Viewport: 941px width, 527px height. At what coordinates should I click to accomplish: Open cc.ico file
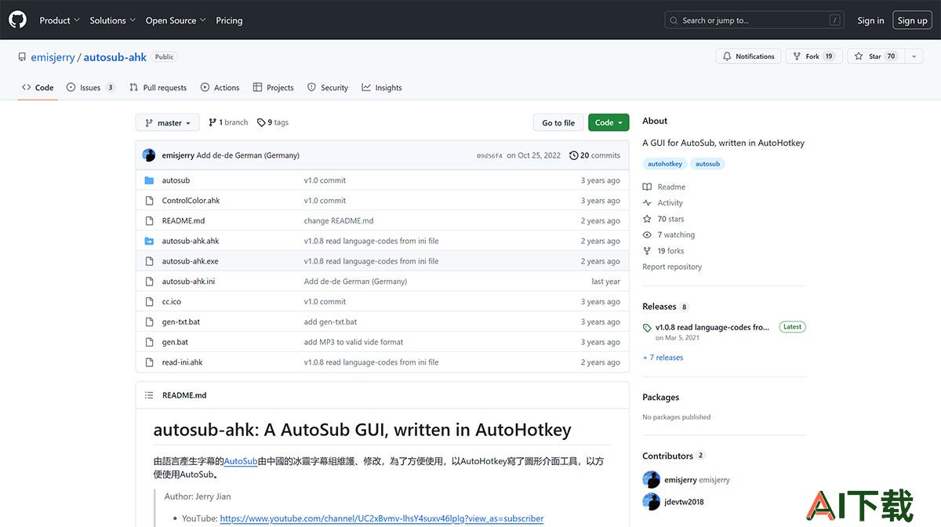(172, 302)
